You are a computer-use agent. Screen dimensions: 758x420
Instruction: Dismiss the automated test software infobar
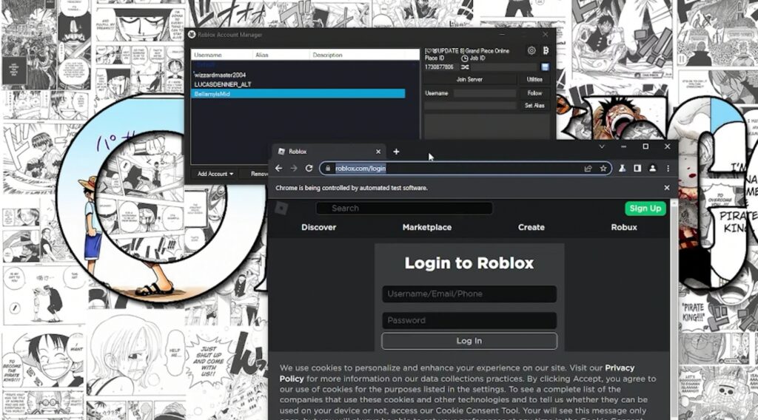point(667,188)
